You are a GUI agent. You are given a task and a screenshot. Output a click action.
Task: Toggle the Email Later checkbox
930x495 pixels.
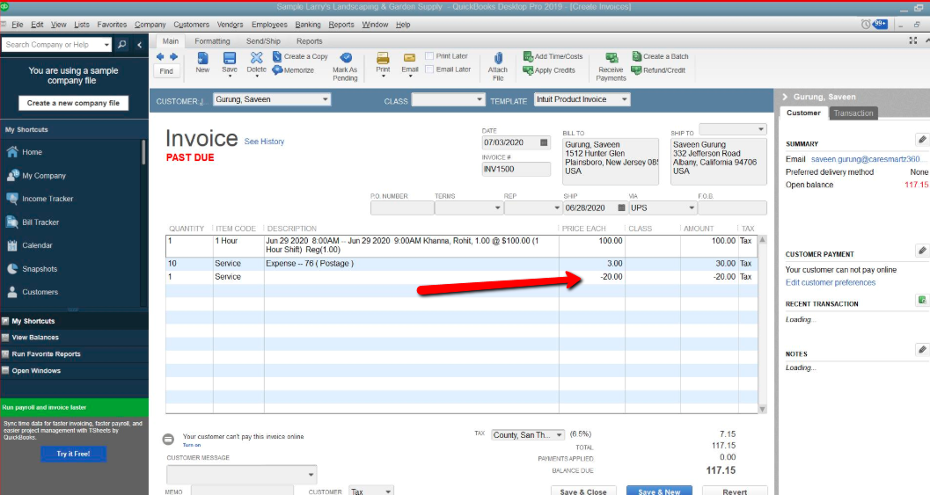tap(429, 69)
